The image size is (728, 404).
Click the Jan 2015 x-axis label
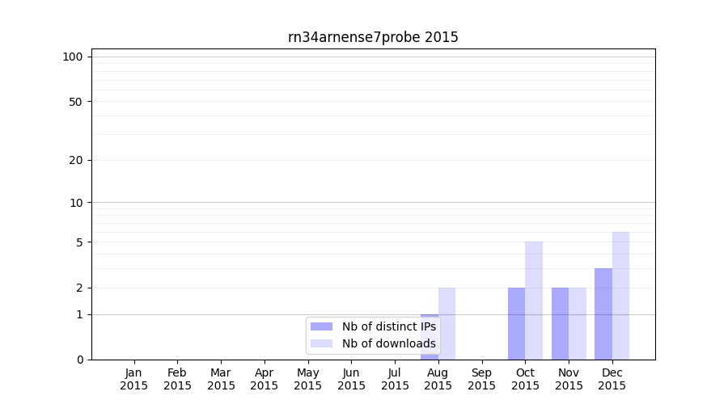tap(134, 379)
